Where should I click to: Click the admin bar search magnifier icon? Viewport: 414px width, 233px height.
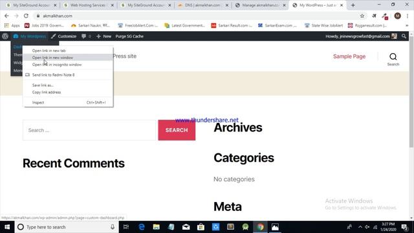(x=404, y=36)
